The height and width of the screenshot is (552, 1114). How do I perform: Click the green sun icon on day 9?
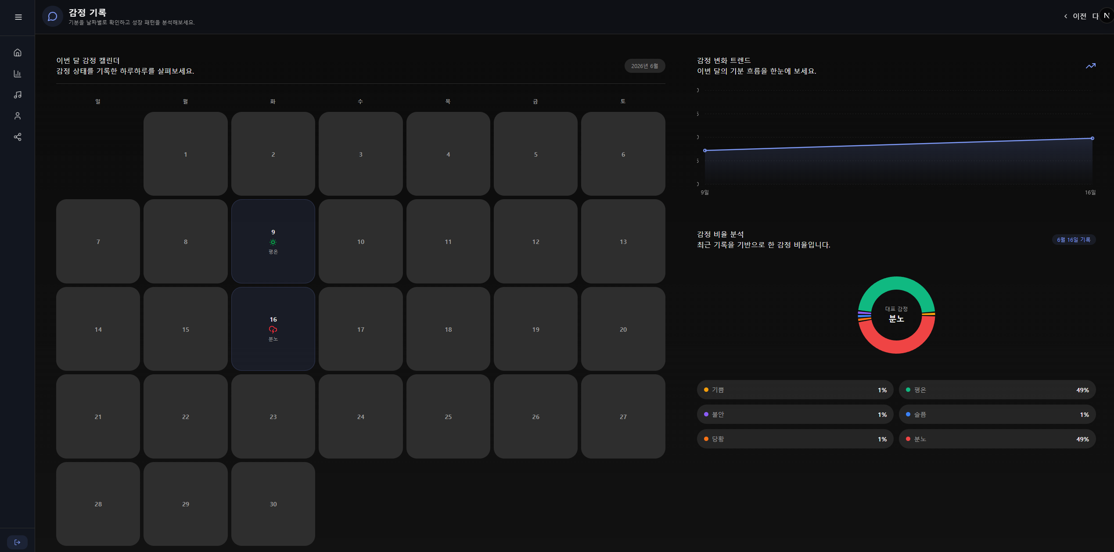click(x=273, y=242)
